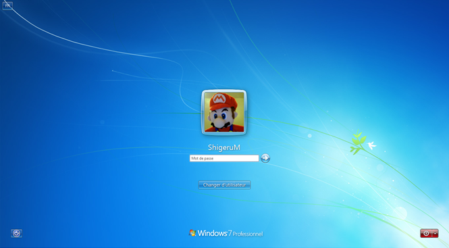The height and width of the screenshot is (248, 449).
Task: Change input language from FR
Action: click(x=7, y=5)
